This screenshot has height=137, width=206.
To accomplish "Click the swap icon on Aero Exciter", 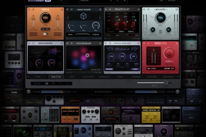I will click(148, 9).
